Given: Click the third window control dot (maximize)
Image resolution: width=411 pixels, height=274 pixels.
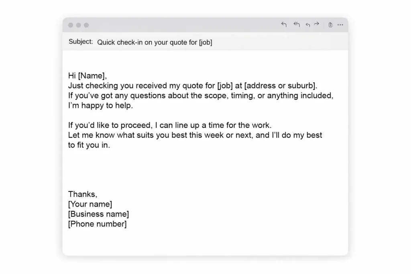Looking at the screenshot, I should (86, 25).
